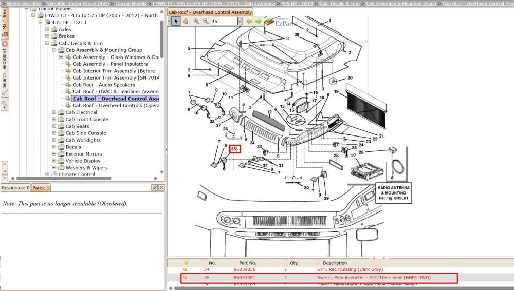Close the Search: 86033051 side tab

(x=5, y=44)
